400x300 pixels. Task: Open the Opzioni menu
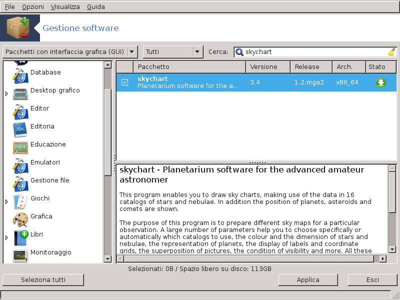pos(32,7)
